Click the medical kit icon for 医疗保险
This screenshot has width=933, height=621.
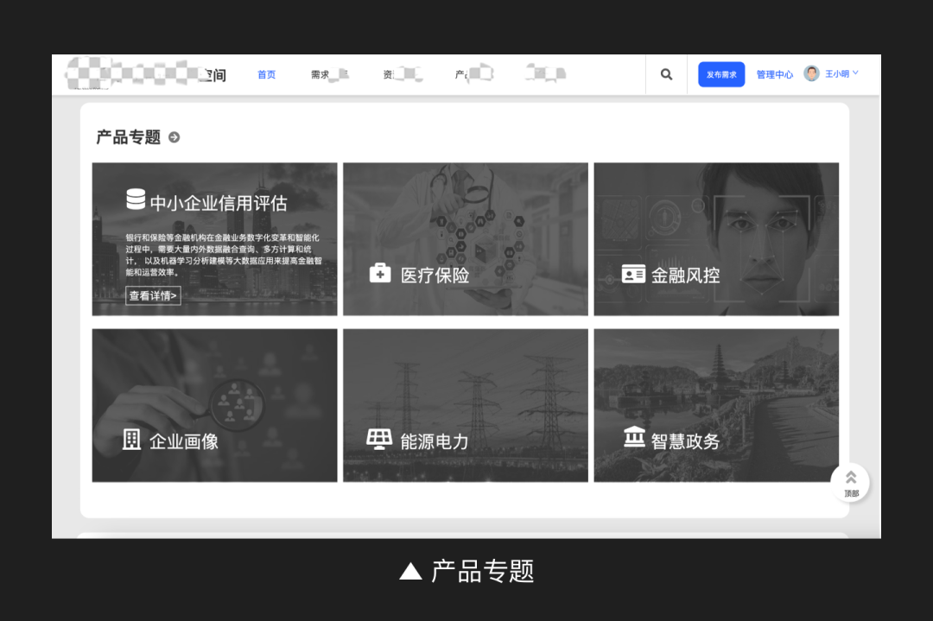pyautogui.click(x=380, y=274)
